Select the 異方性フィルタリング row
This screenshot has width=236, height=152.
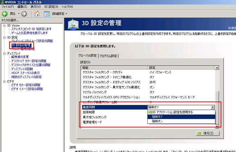pos(114,117)
